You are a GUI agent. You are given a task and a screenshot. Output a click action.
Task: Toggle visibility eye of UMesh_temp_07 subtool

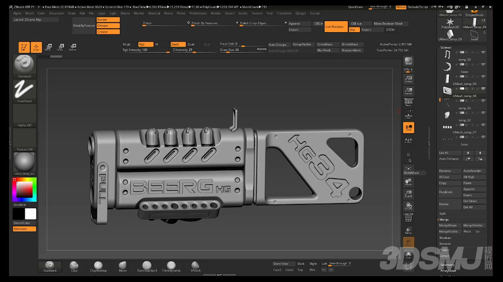pos(483,125)
